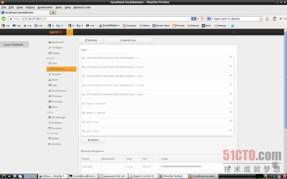Viewport: 287px width, 179px height.
Task: Open the Bookmarks menu
Action: pos(45,7)
